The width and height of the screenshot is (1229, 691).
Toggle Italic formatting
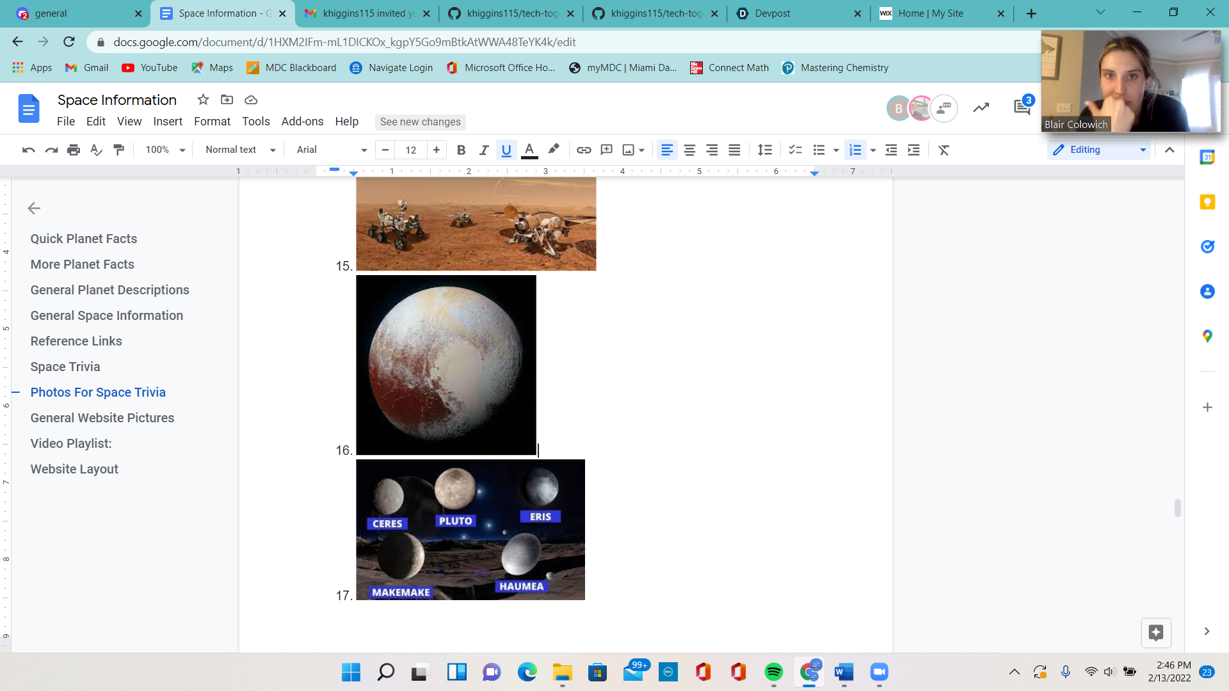pyautogui.click(x=484, y=150)
